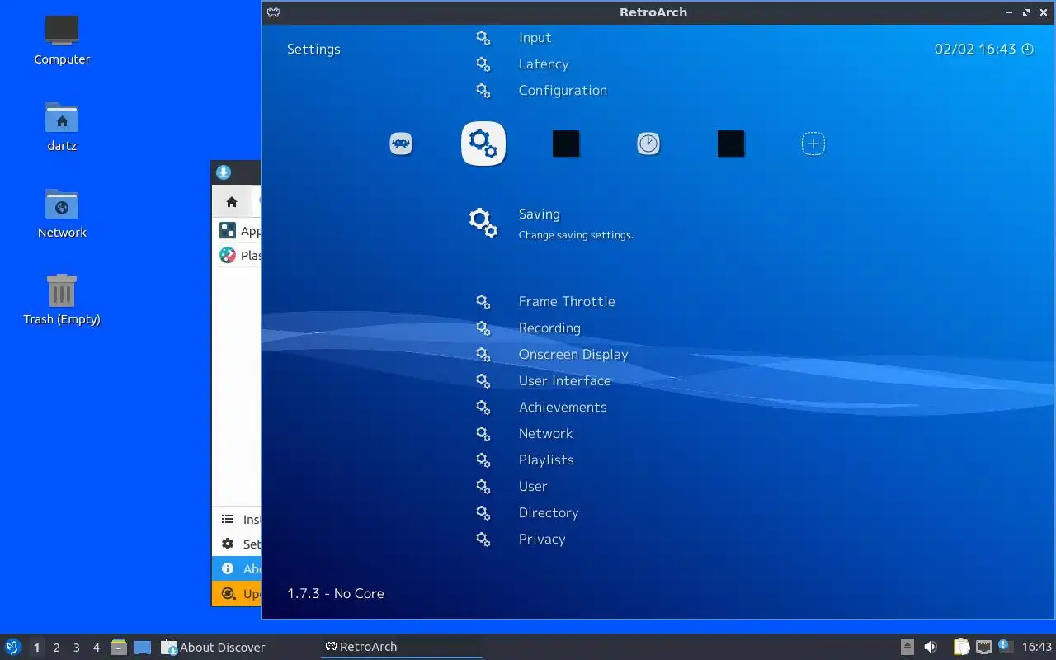1056x660 pixels.
Task: Select the highlighted Settings gears tab icon
Action: (483, 144)
